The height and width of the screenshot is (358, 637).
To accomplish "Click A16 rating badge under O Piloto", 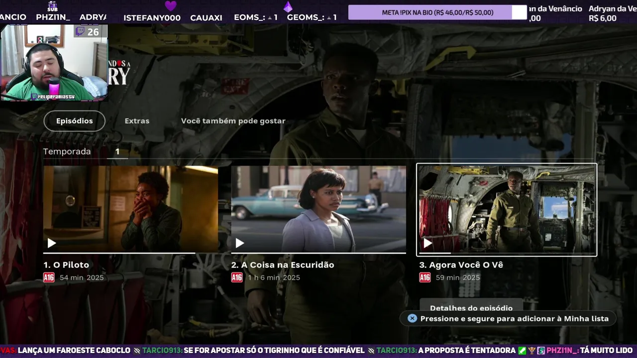I will (49, 277).
